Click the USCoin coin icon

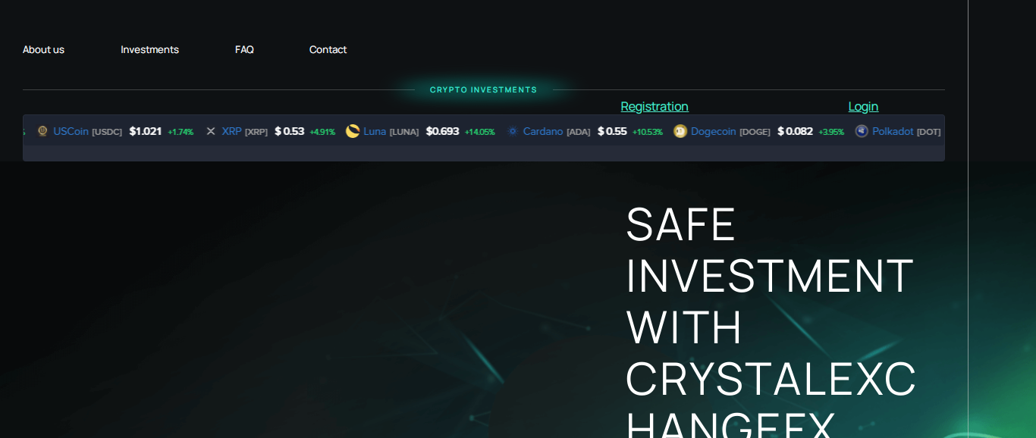tap(42, 131)
